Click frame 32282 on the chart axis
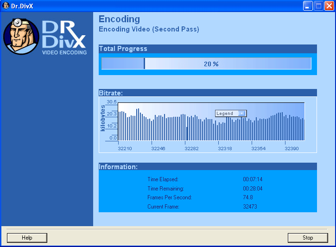Image resolution: width=336 pixels, height=247 pixels. (x=191, y=149)
